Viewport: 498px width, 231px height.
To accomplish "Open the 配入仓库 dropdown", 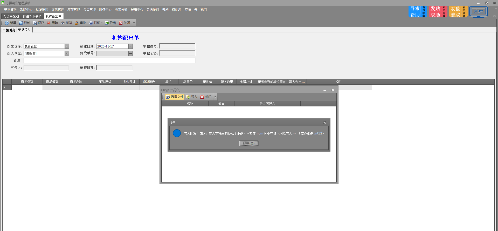I will 67,53.
